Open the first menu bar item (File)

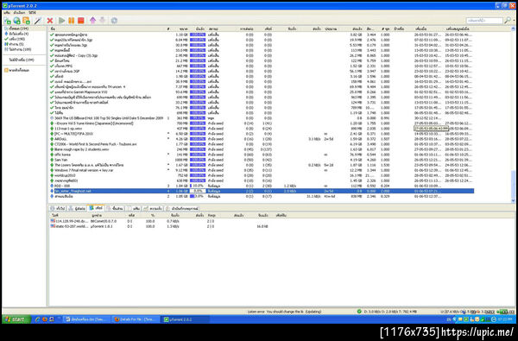click(7, 13)
